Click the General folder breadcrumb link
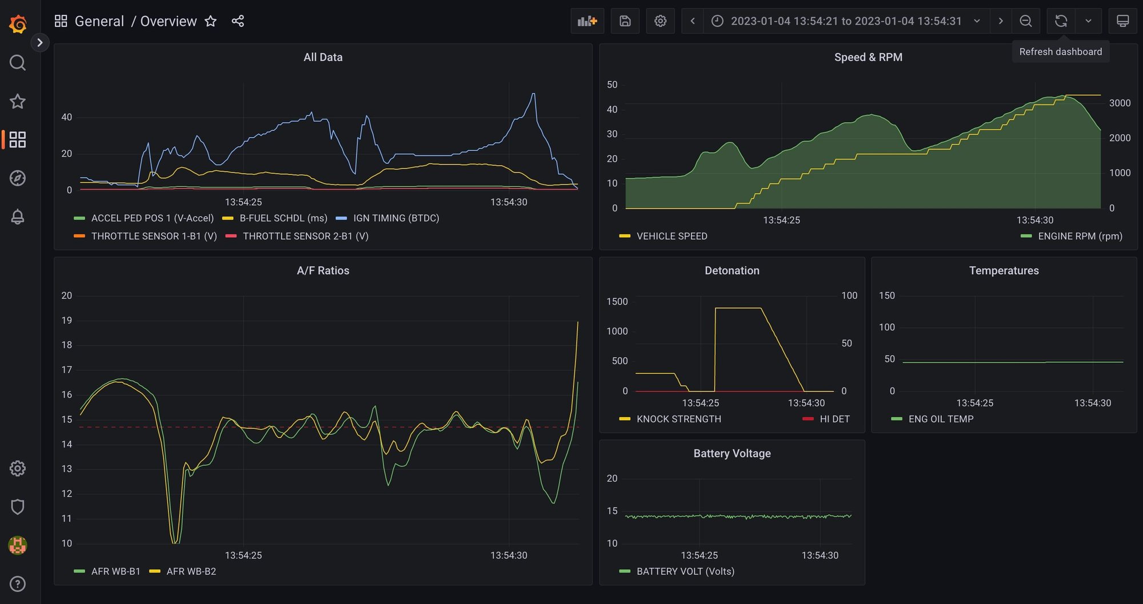Image resolution: width=1143 pixels, height=604 pixels. (x=99, y=21)
